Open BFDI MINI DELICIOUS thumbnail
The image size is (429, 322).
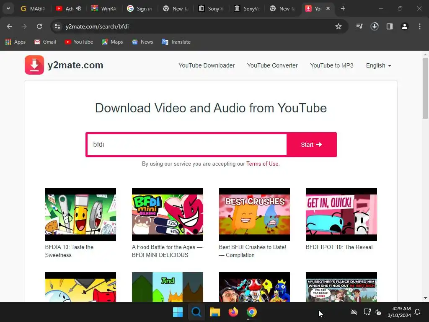point(168,214)
